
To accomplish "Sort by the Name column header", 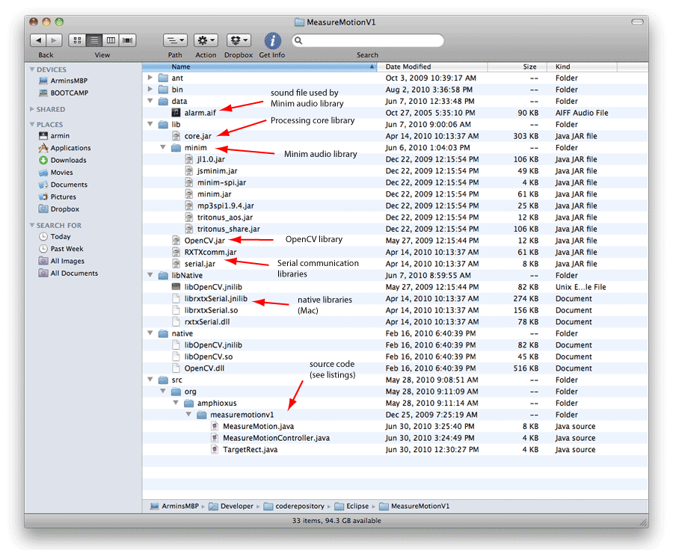I will [x=259, y=67].
